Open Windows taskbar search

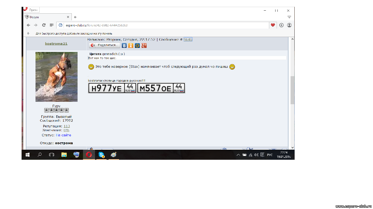coord(40,155)
